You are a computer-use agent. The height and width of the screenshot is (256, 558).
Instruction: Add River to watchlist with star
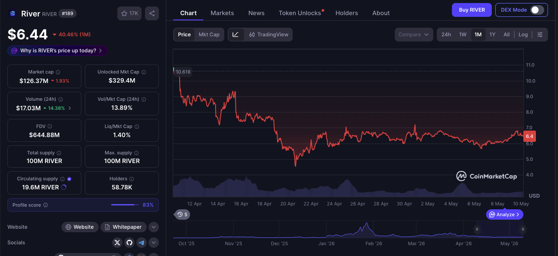pyautogui.click(x=129, y=13)
